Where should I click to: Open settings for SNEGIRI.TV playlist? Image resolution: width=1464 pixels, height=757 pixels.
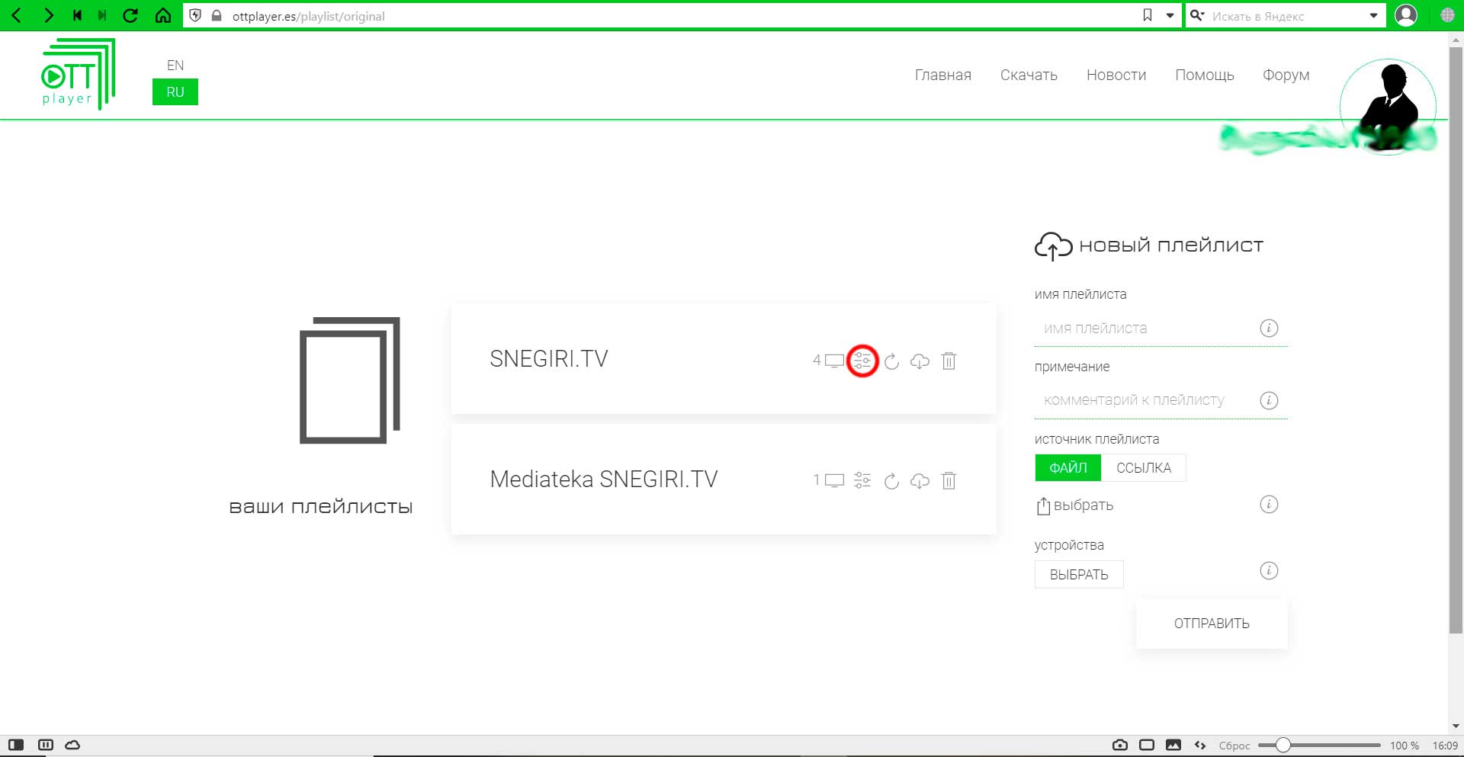click(862, 361)
